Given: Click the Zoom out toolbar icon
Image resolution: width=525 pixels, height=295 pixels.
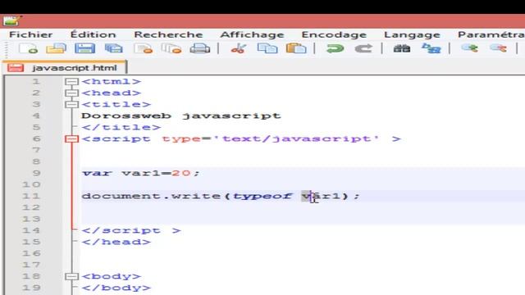Looking at the screenshot, I should [x=498, y=48].
